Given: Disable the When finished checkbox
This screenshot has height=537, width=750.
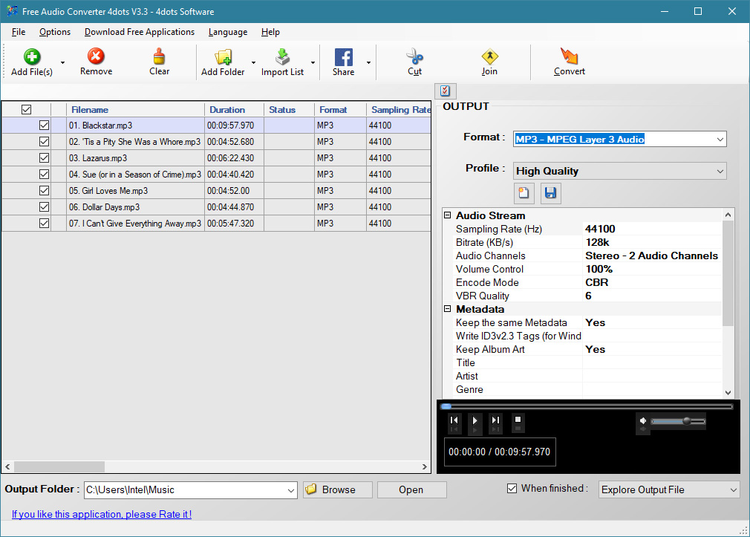Looking at the screenshot, I should coord(512,489).
